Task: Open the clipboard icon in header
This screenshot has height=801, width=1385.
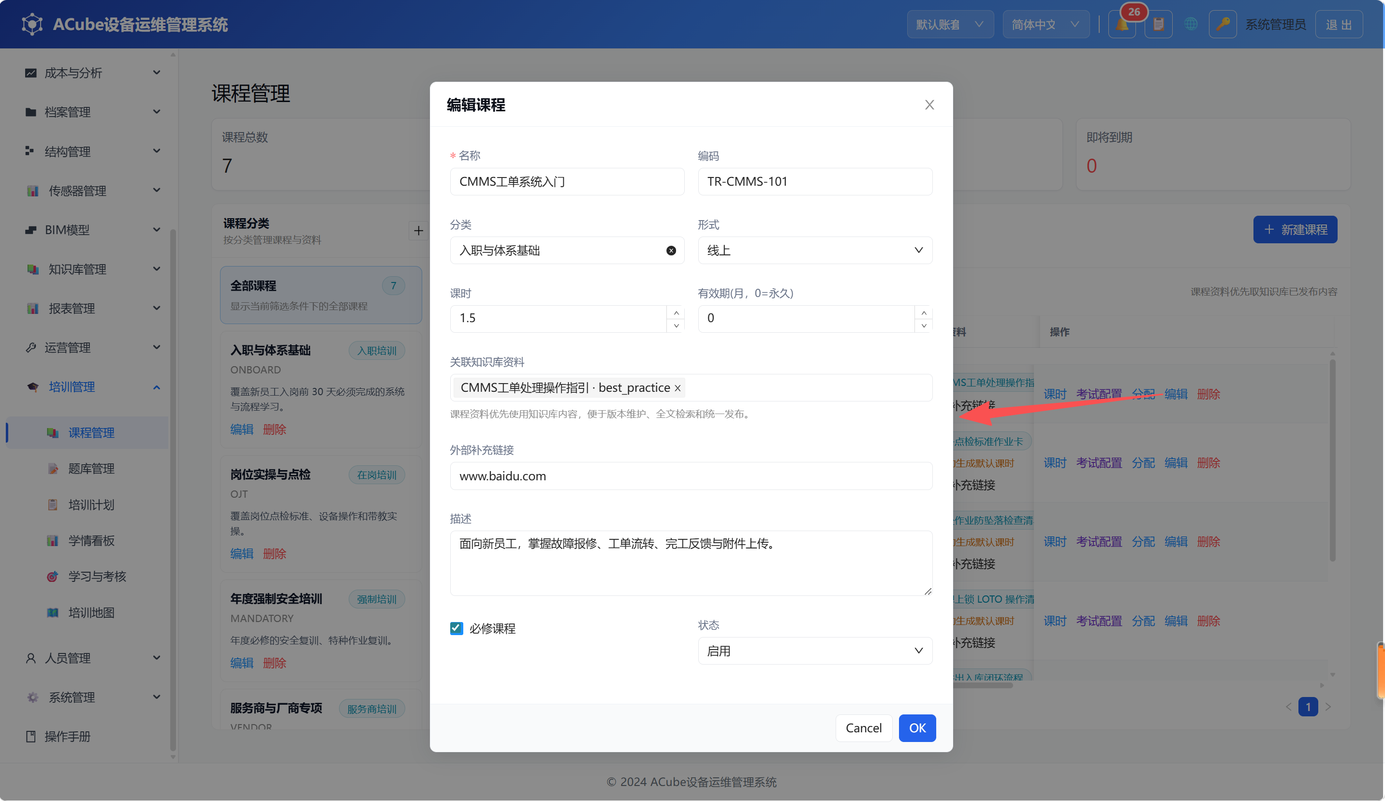Action: [1159, 25]
